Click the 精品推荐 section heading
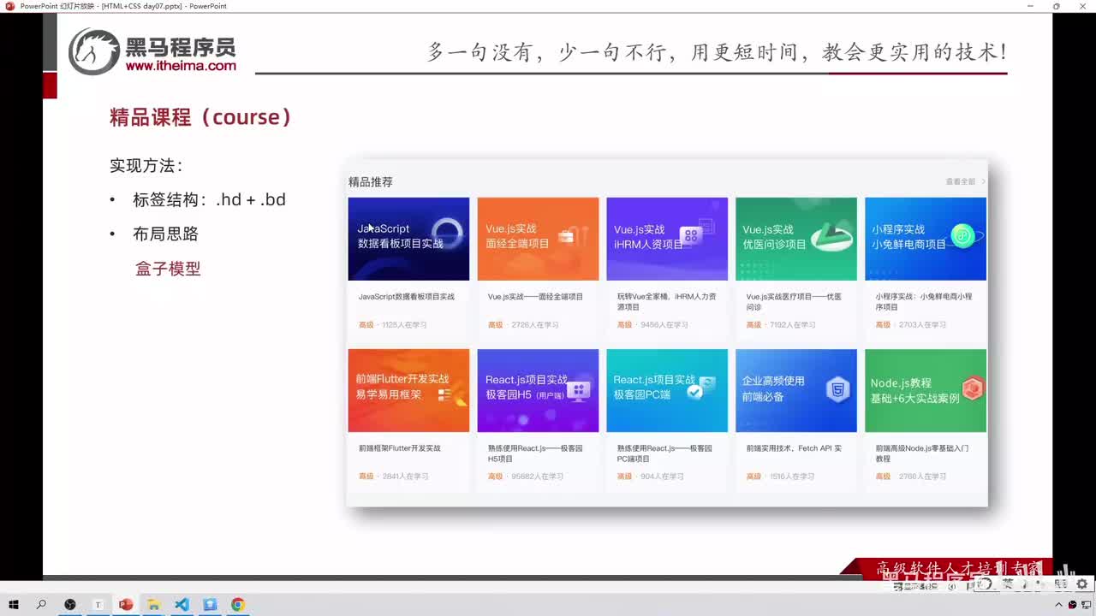 371,181
